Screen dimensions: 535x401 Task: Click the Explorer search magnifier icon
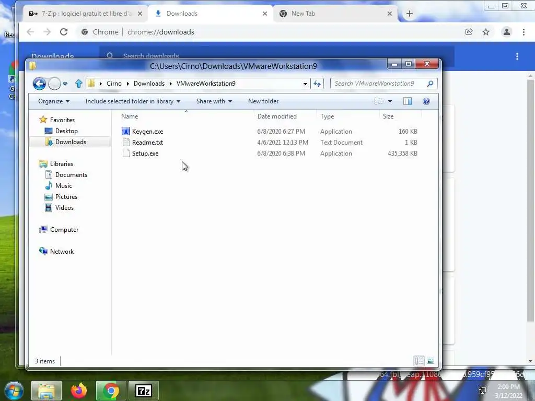coord(430,84)
